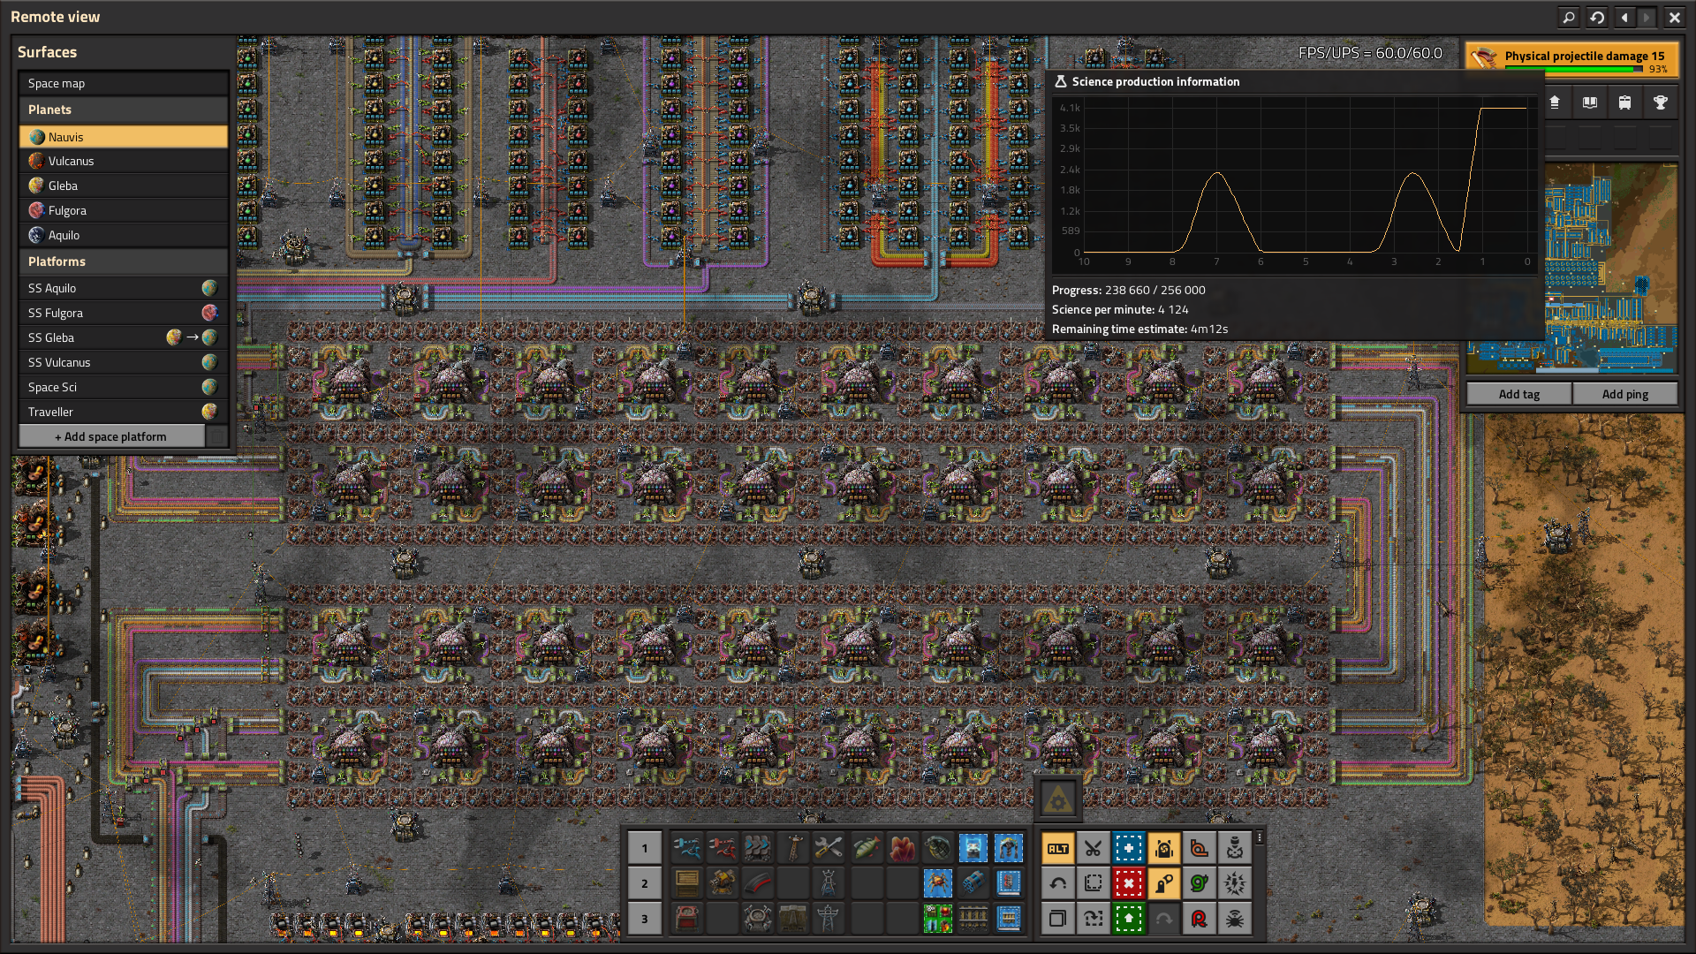Click Add ping button
Screen dimensions: 1696x954
click(x=1625, y=394)
